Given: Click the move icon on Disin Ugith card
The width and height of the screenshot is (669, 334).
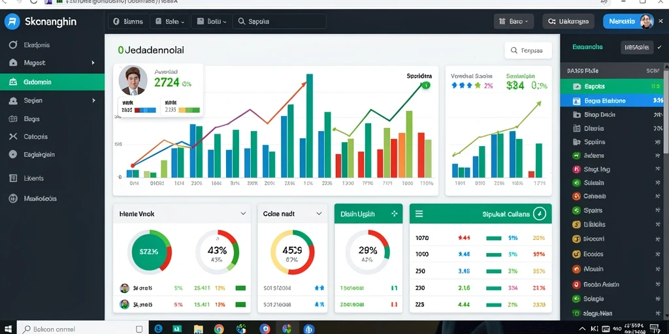Looking at the screenshot, I should coord(394,214).
